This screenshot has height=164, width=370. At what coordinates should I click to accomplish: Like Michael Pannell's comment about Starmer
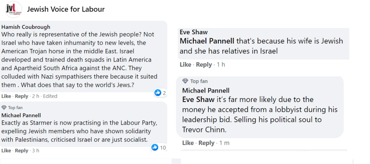[6, 151]
